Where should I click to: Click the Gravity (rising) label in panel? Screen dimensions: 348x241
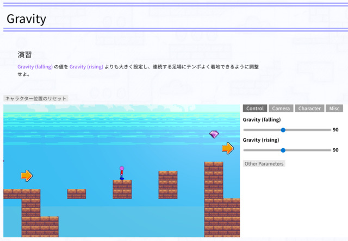tap(261, 140)
